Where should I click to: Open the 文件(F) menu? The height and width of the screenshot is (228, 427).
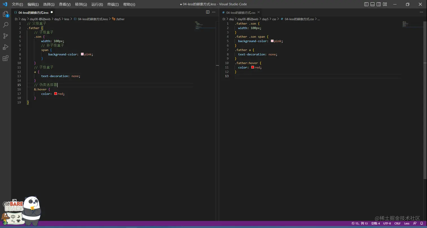pos(18,4)
